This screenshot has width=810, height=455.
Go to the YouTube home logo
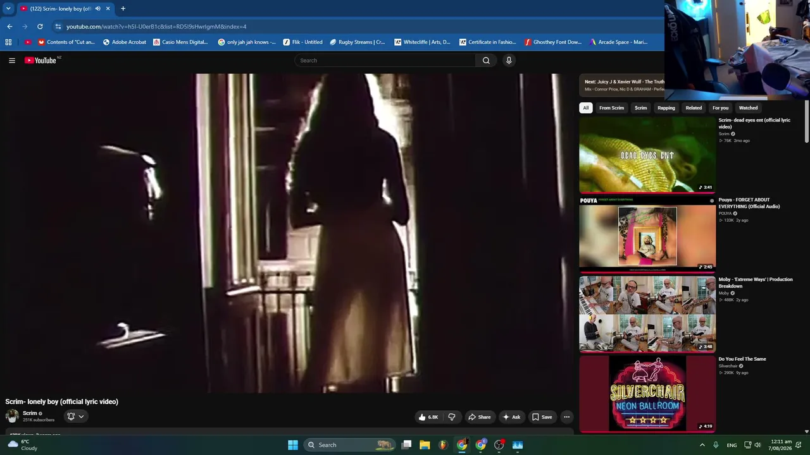pyautogui.click(x=41, y=60)
